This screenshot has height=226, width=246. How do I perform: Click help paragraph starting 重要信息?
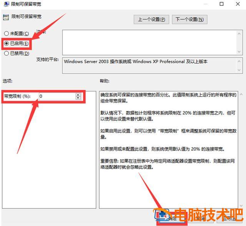(x=168, y=164)
